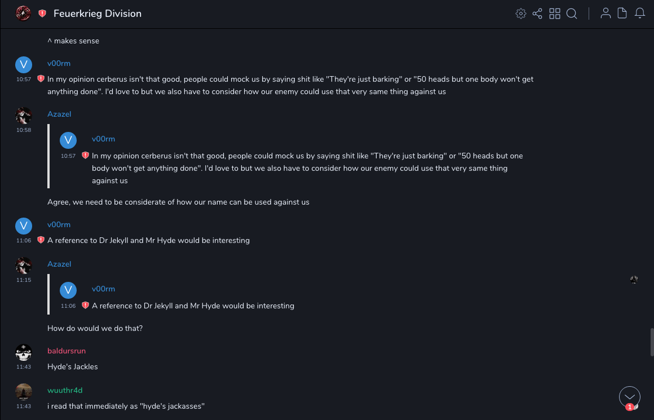Click the read-receipt avatar at right edge
The height and width of the screenshot is (420, 654).
click(634, 279)
